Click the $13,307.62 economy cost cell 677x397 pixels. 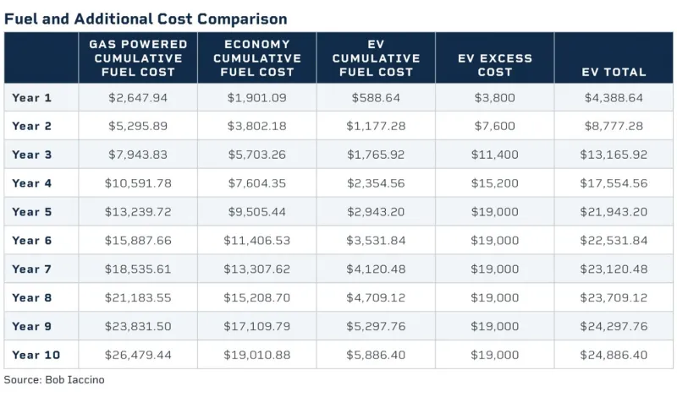click(257, 269)
